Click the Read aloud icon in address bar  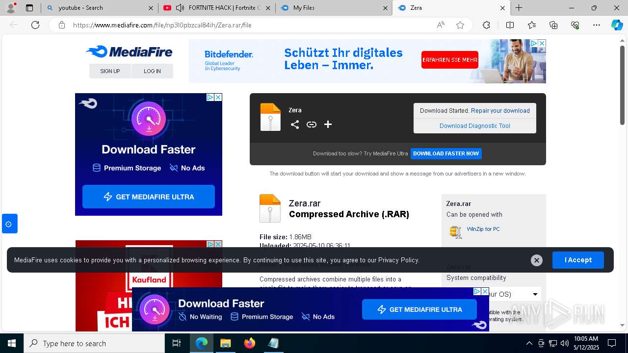tap(441, 25)
